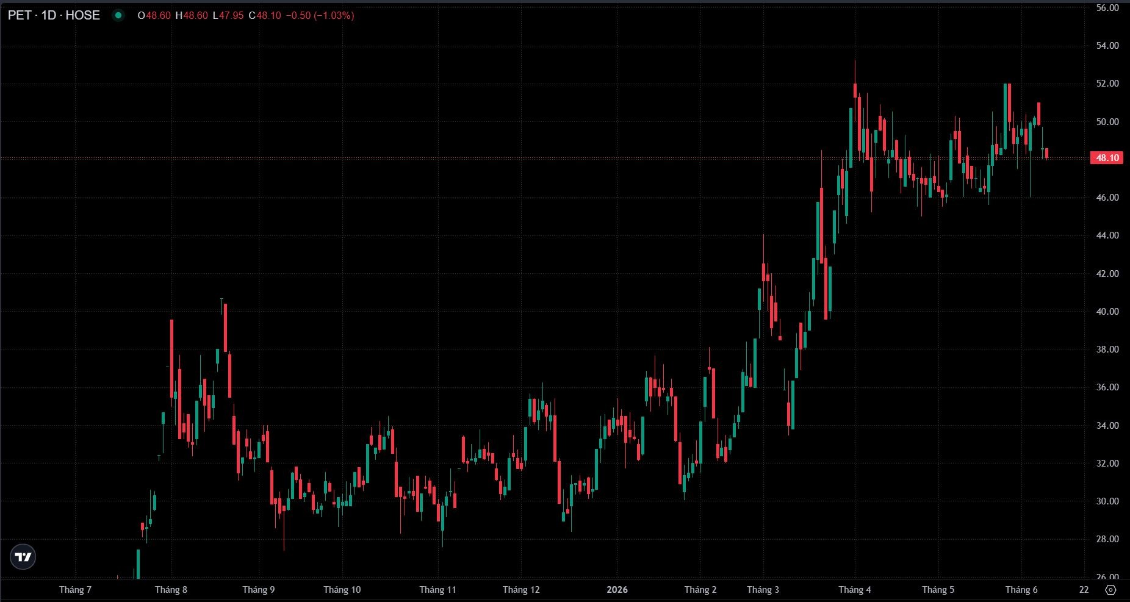Click the 52.00 price axis label

1107,84
